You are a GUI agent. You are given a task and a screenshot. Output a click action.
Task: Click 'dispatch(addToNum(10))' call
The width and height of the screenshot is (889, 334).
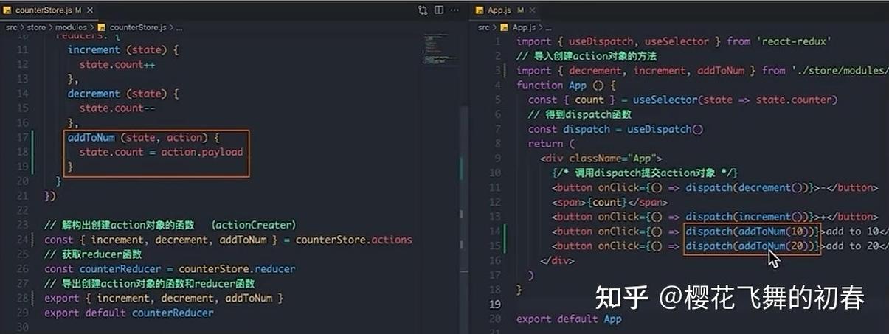pos(752,231)
